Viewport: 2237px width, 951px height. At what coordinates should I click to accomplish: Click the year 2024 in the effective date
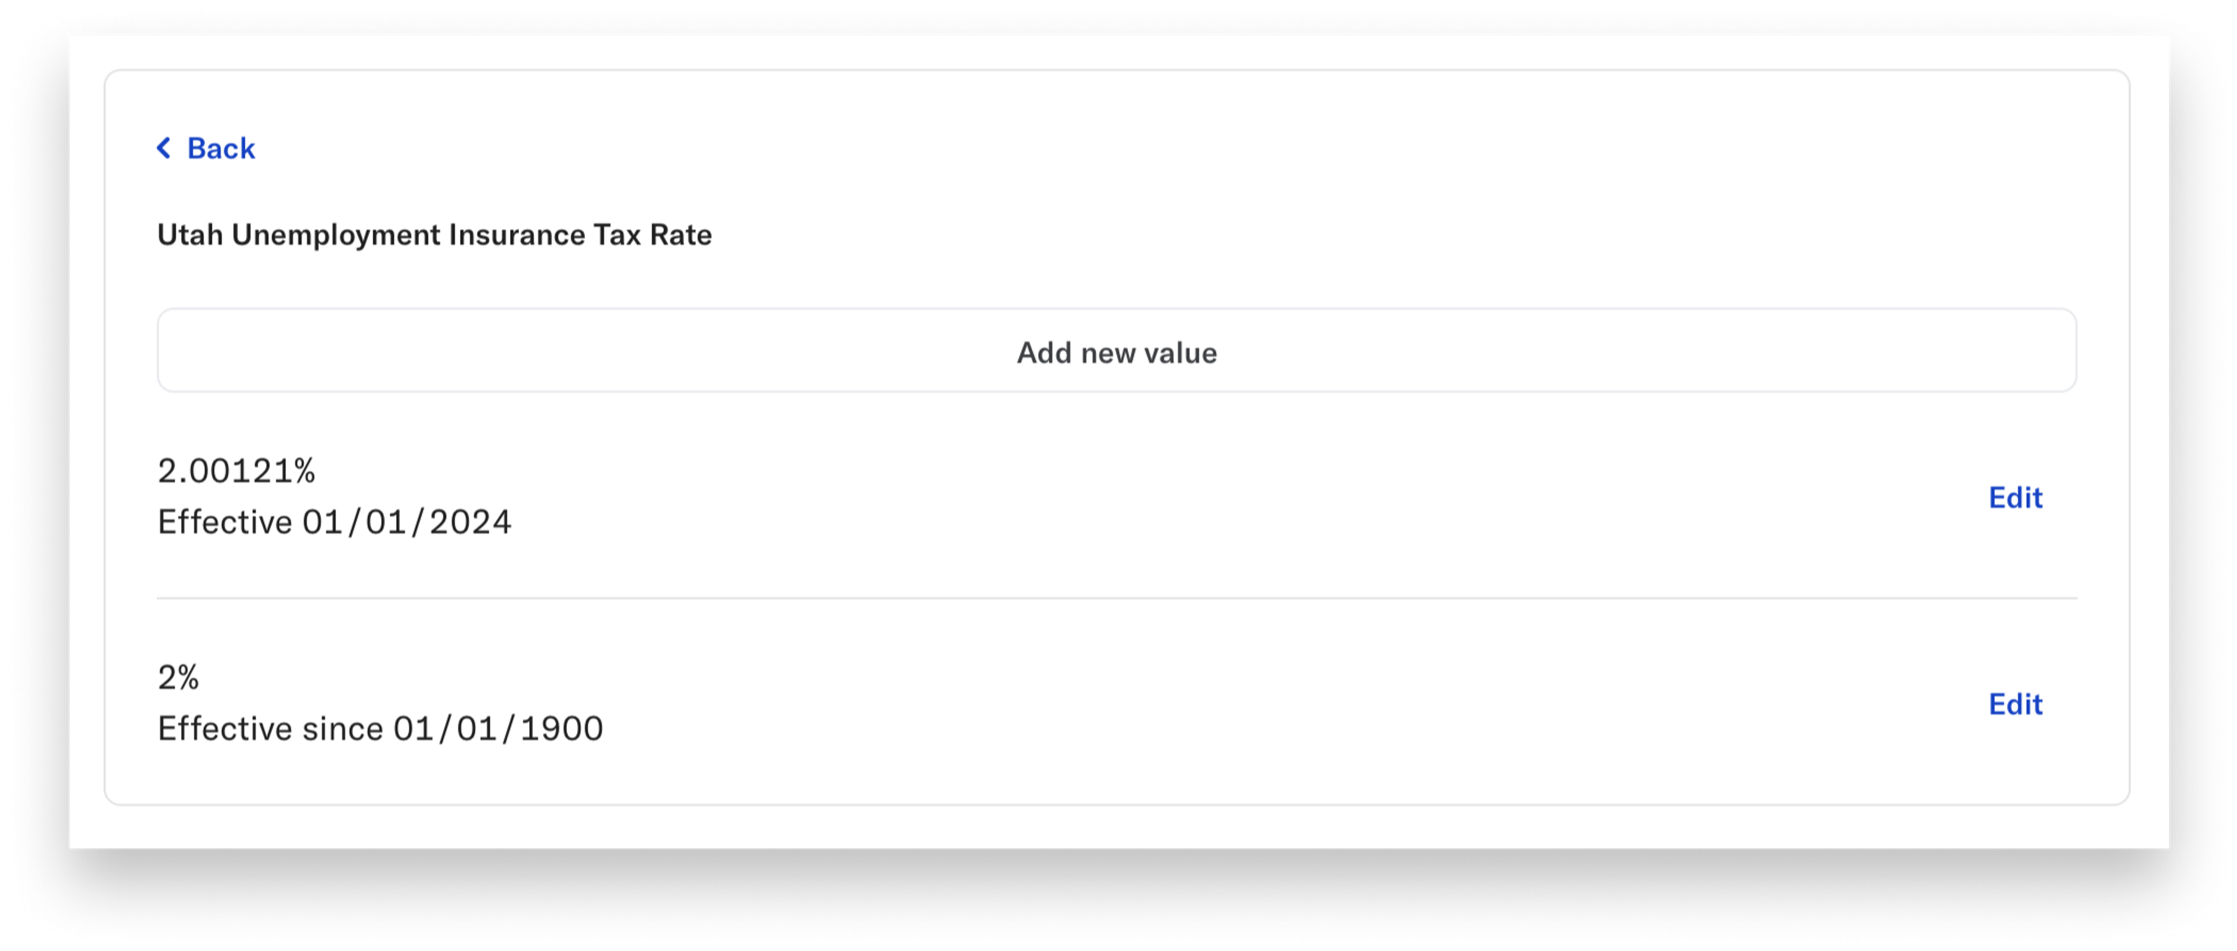click(x=470, y=522)
